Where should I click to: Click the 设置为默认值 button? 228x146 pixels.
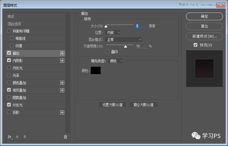pyautogui.click(x=112, y=105)
